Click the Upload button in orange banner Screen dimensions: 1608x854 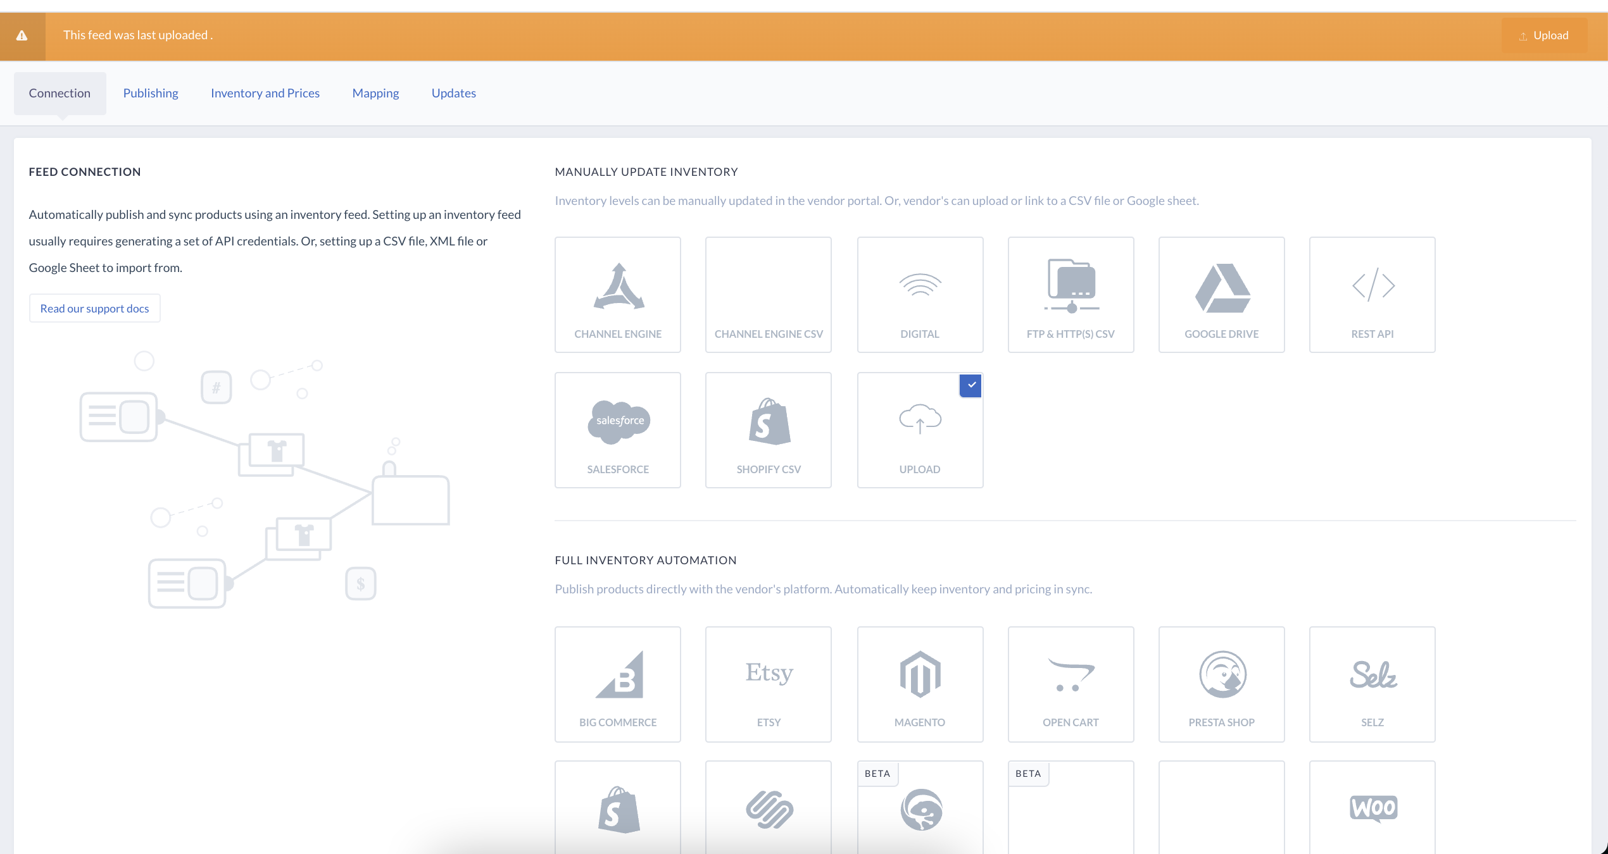pyautogui.click(x=1544, y=35)
